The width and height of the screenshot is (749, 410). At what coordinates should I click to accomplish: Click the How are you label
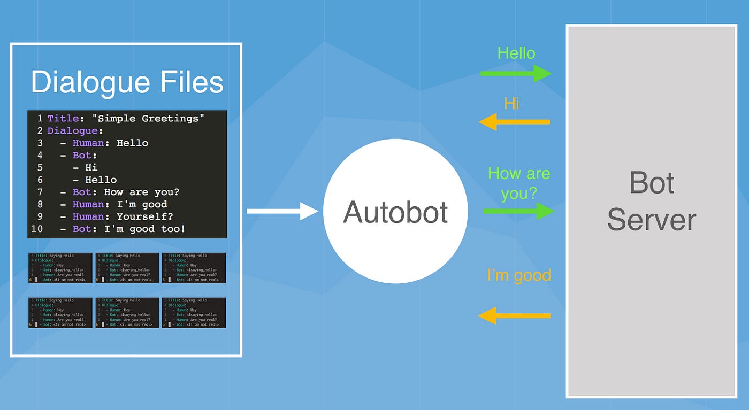coord(519,183)
